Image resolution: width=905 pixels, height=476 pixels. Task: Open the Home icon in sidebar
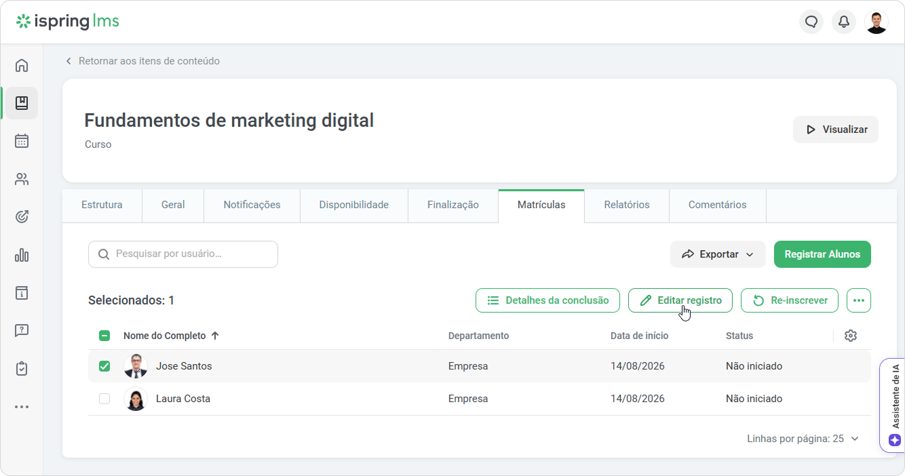click(22, 65)
